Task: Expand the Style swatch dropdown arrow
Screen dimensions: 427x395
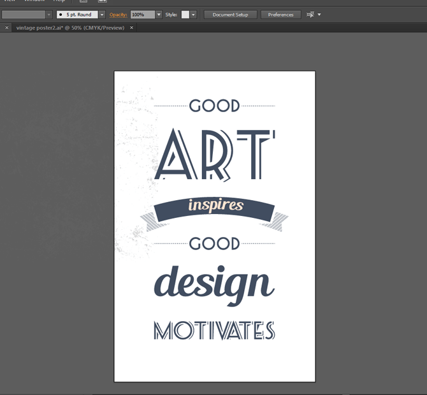Action: (193, 14)
